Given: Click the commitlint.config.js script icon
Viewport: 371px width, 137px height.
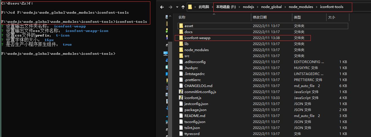Looking at the screenshot, I should (181, 92).
